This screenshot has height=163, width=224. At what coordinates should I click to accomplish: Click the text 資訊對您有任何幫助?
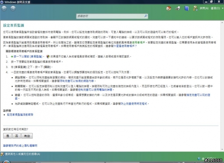(x=15, y=129)
